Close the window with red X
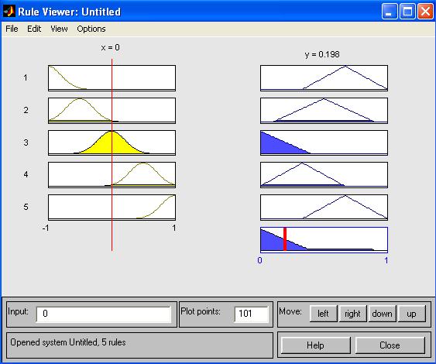Screen dimensions: 436x364 point(425,12)
